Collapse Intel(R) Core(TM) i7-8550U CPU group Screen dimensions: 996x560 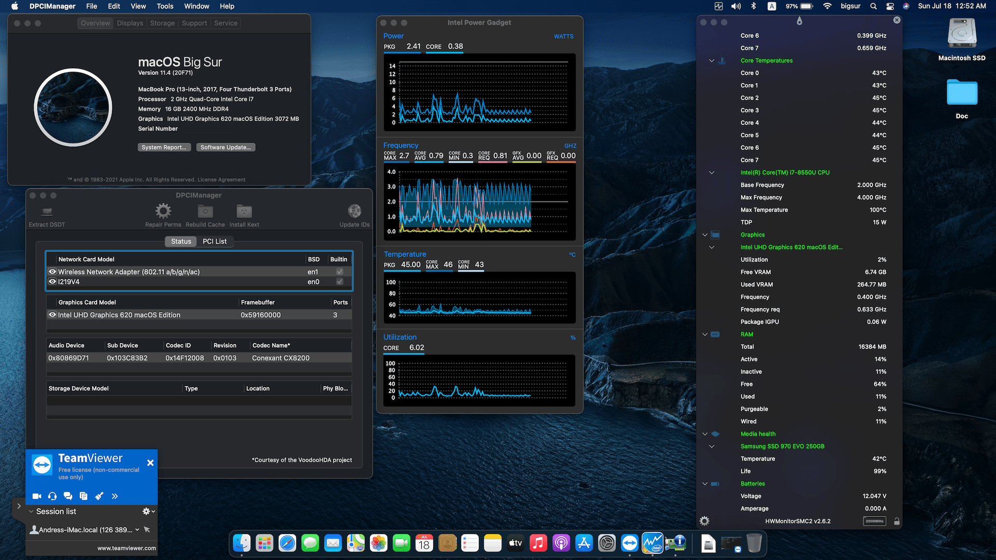712,173
